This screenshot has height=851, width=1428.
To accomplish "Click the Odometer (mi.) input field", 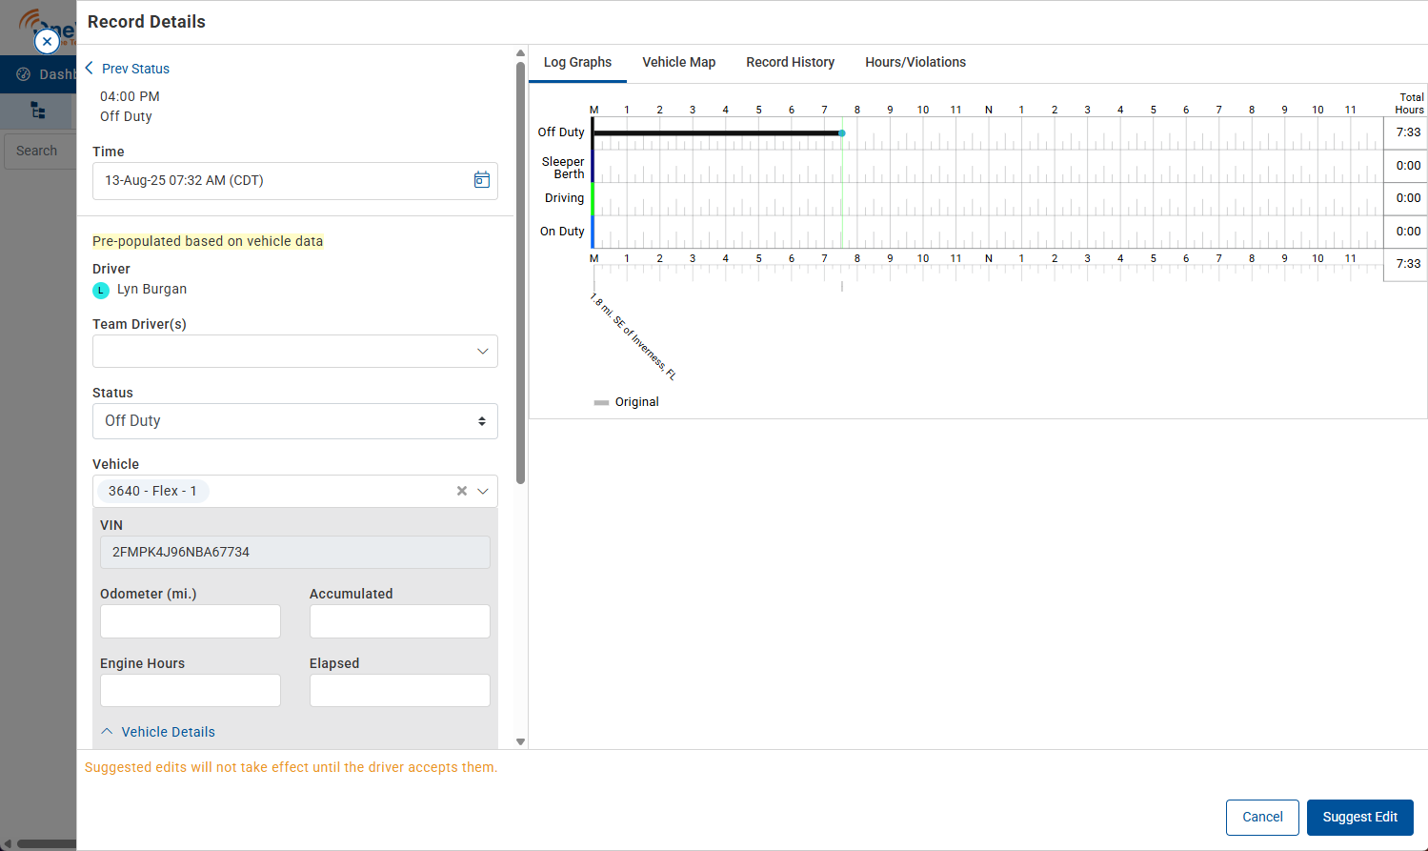I will (191, 621).
